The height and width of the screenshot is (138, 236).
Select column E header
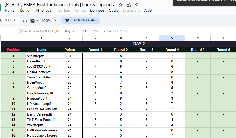pyautogui.click(x=121, y=38)
